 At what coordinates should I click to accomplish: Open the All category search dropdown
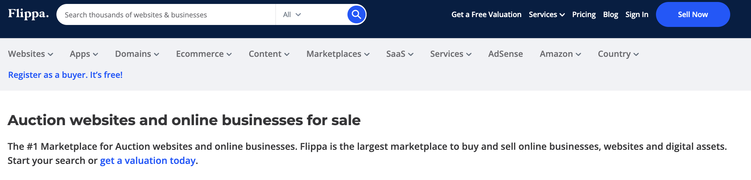(292, 14)
